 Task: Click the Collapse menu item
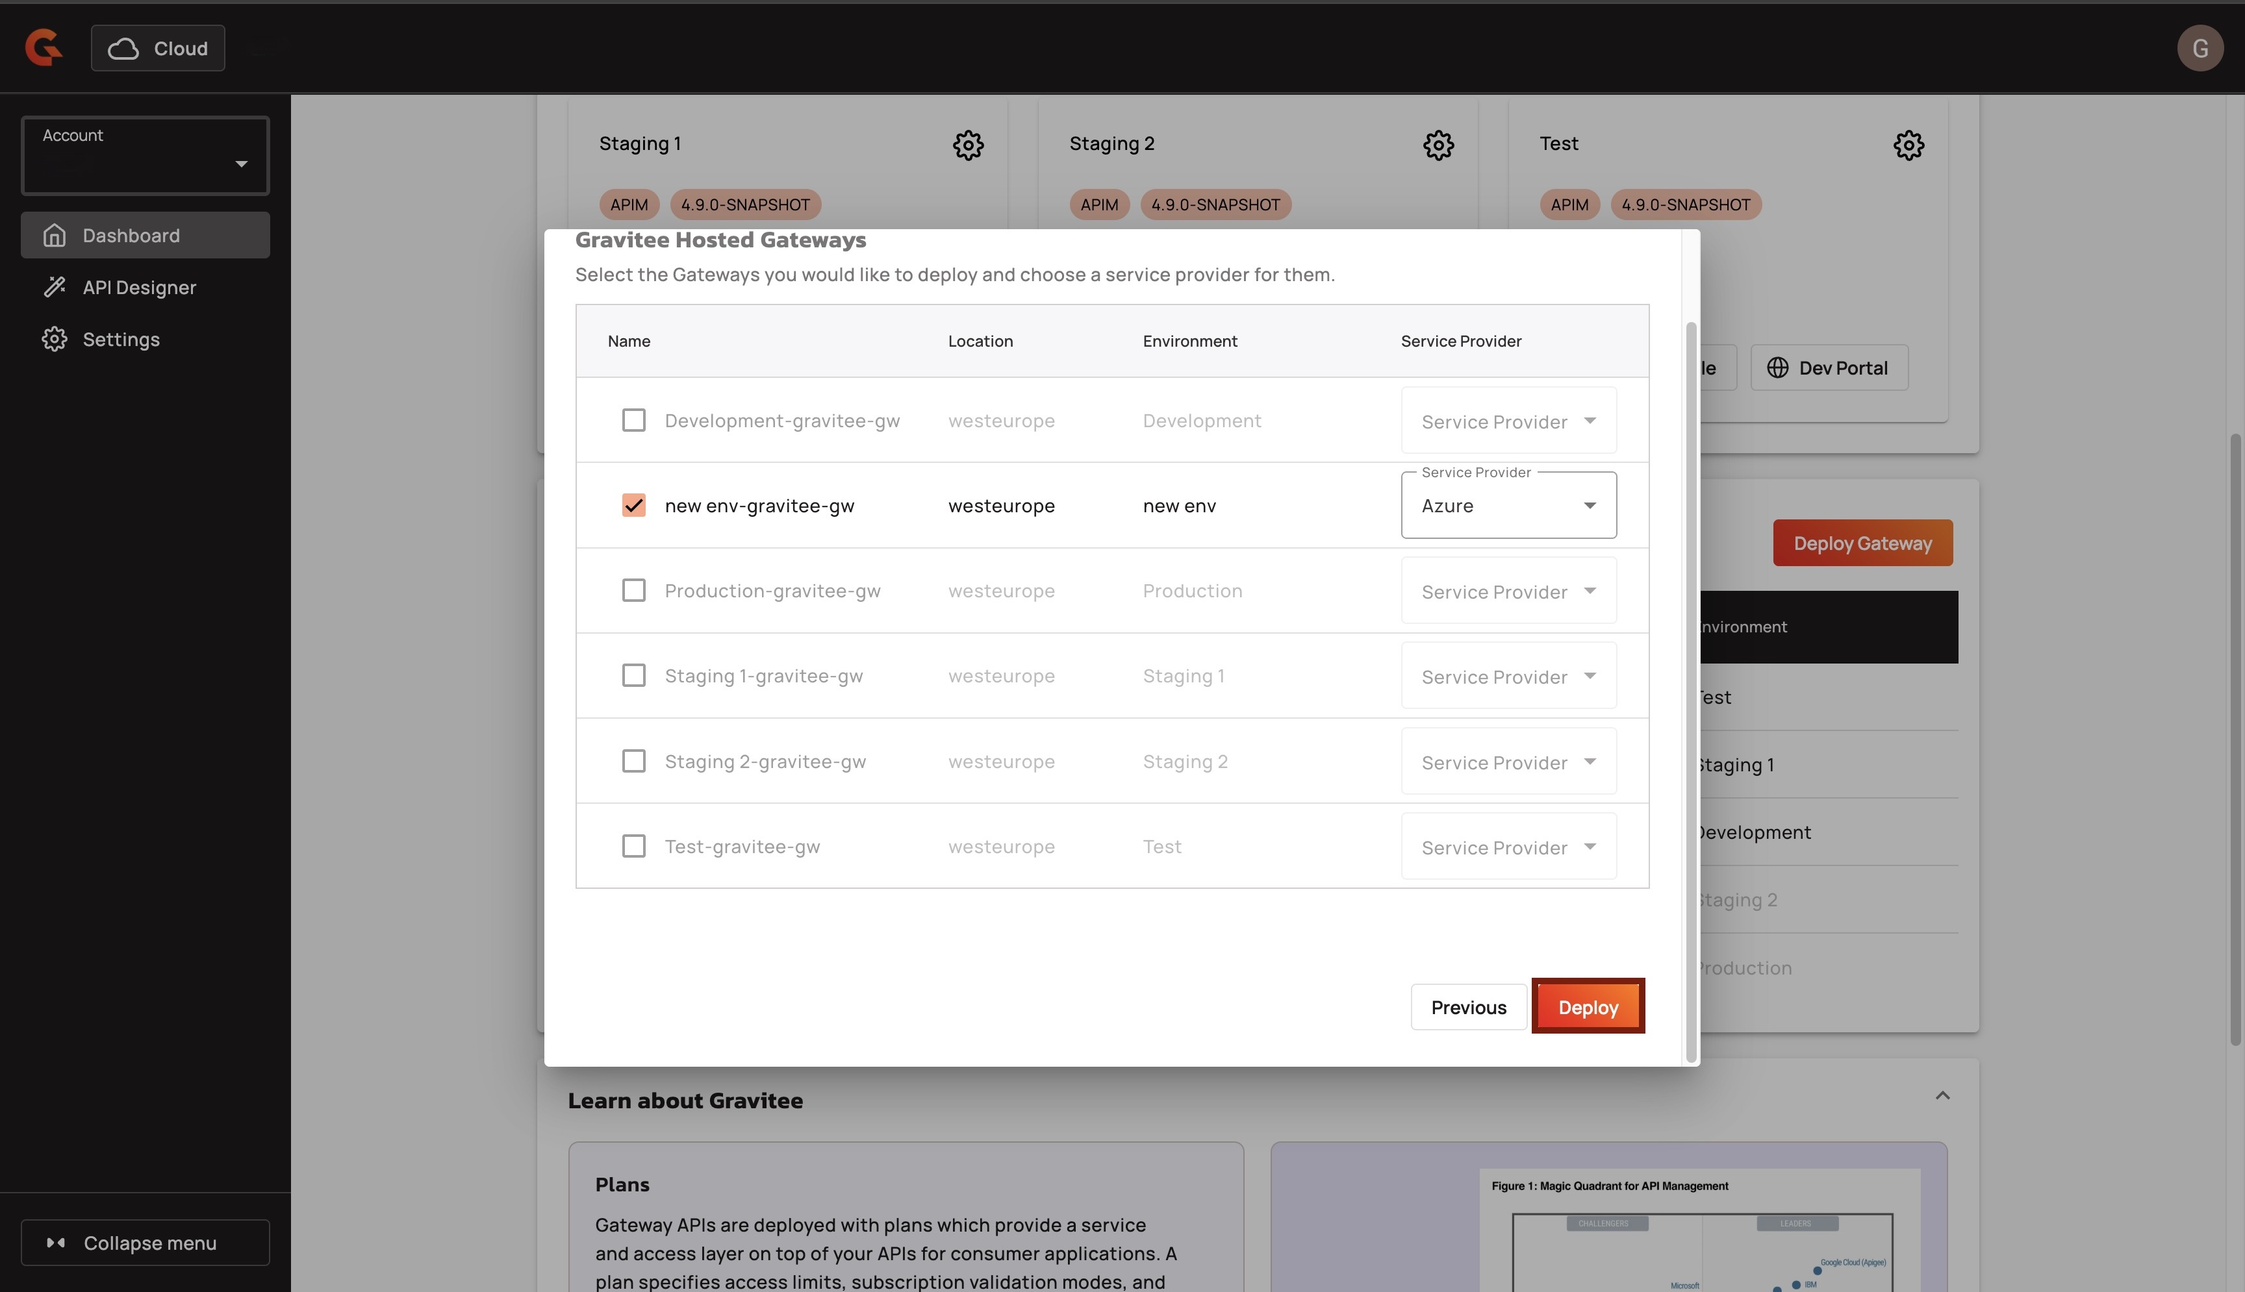(x=145, y=1242)
